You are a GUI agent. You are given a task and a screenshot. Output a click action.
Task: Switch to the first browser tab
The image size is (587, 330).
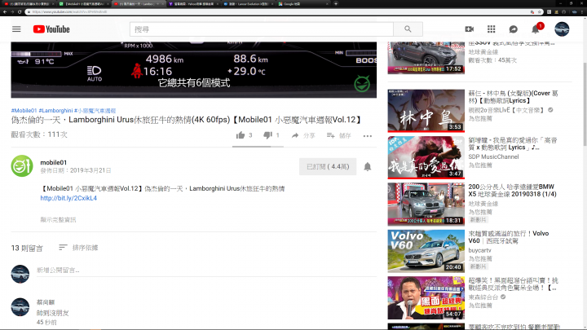tap(29, 4)
